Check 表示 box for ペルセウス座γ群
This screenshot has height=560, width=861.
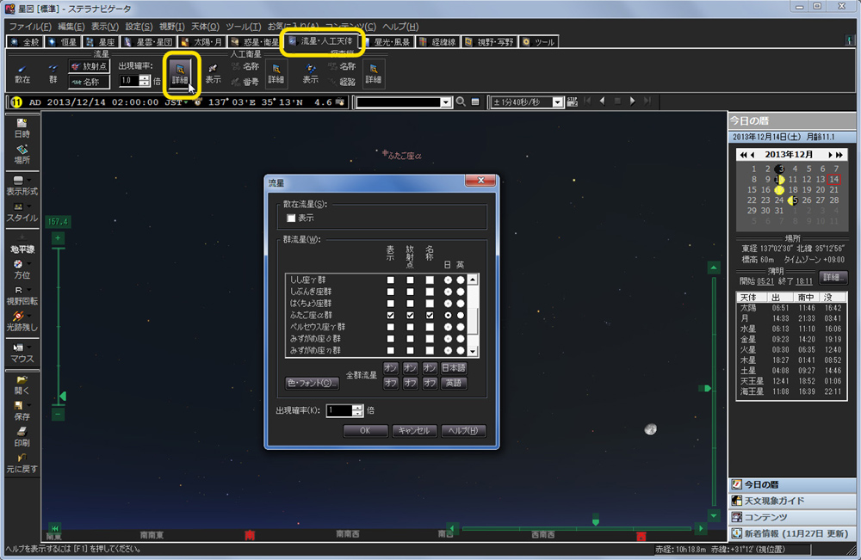click(x=392, y=328)
